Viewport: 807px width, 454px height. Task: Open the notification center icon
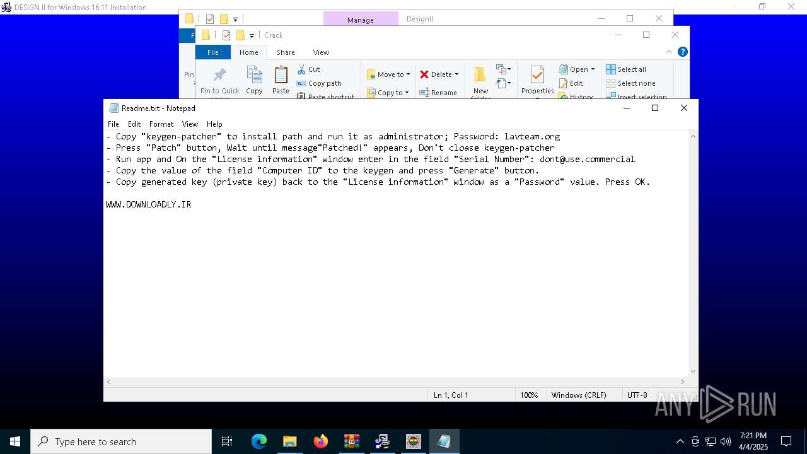[x=786, y=441]
